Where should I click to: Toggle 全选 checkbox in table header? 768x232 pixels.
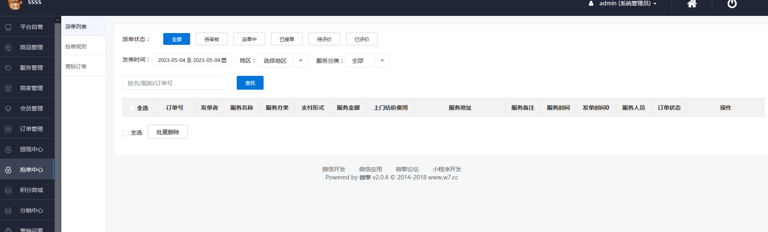click(132, 108)
